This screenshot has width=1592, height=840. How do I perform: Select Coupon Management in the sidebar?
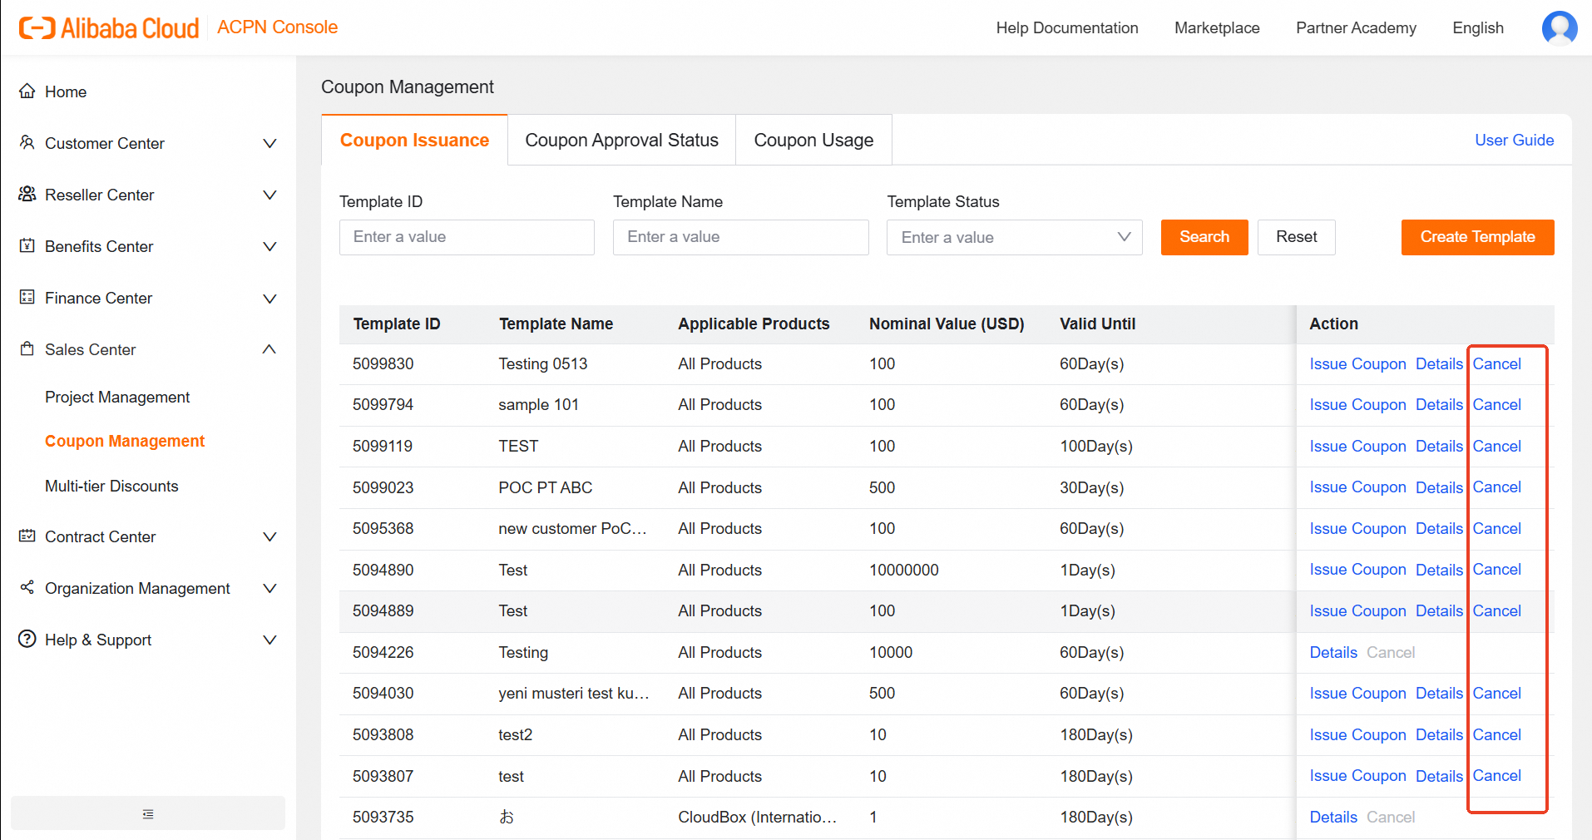coord(125,441)
